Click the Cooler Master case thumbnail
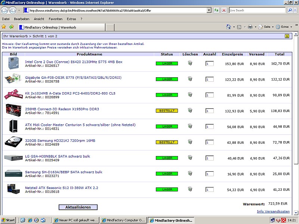 point(13,126)
